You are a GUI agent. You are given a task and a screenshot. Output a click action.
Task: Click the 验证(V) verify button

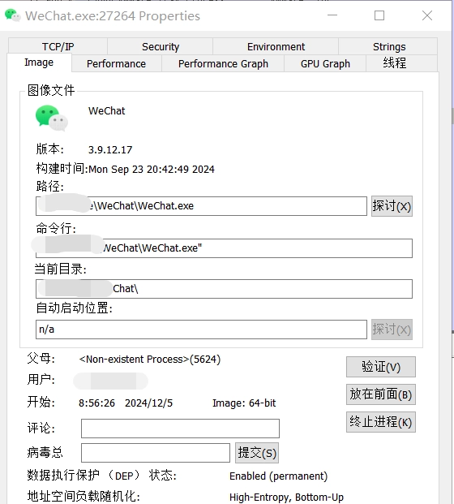point(381,367)
